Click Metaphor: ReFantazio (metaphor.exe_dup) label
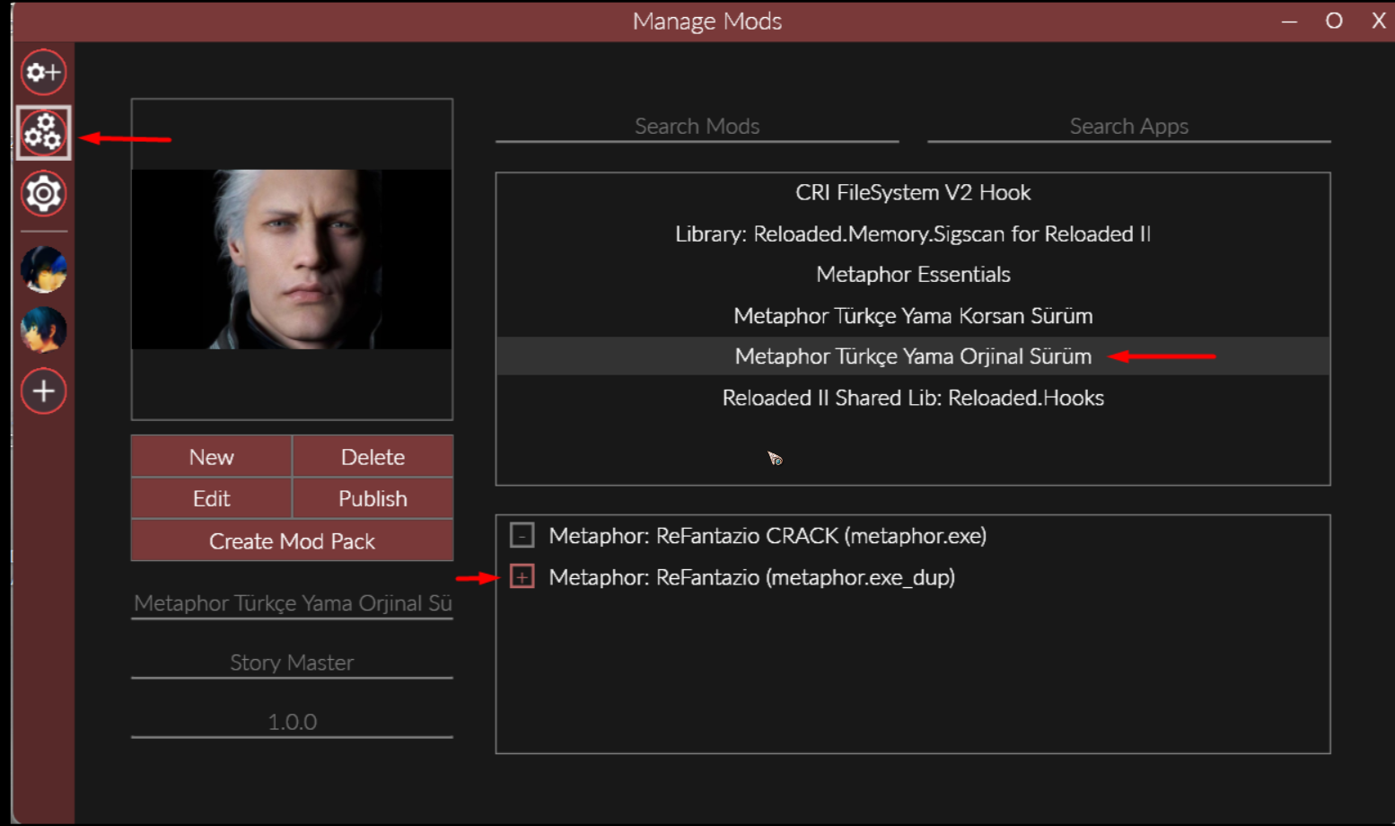Image resolution: width=1395 pixels, height=826 pixels. [x=751, y=577]
